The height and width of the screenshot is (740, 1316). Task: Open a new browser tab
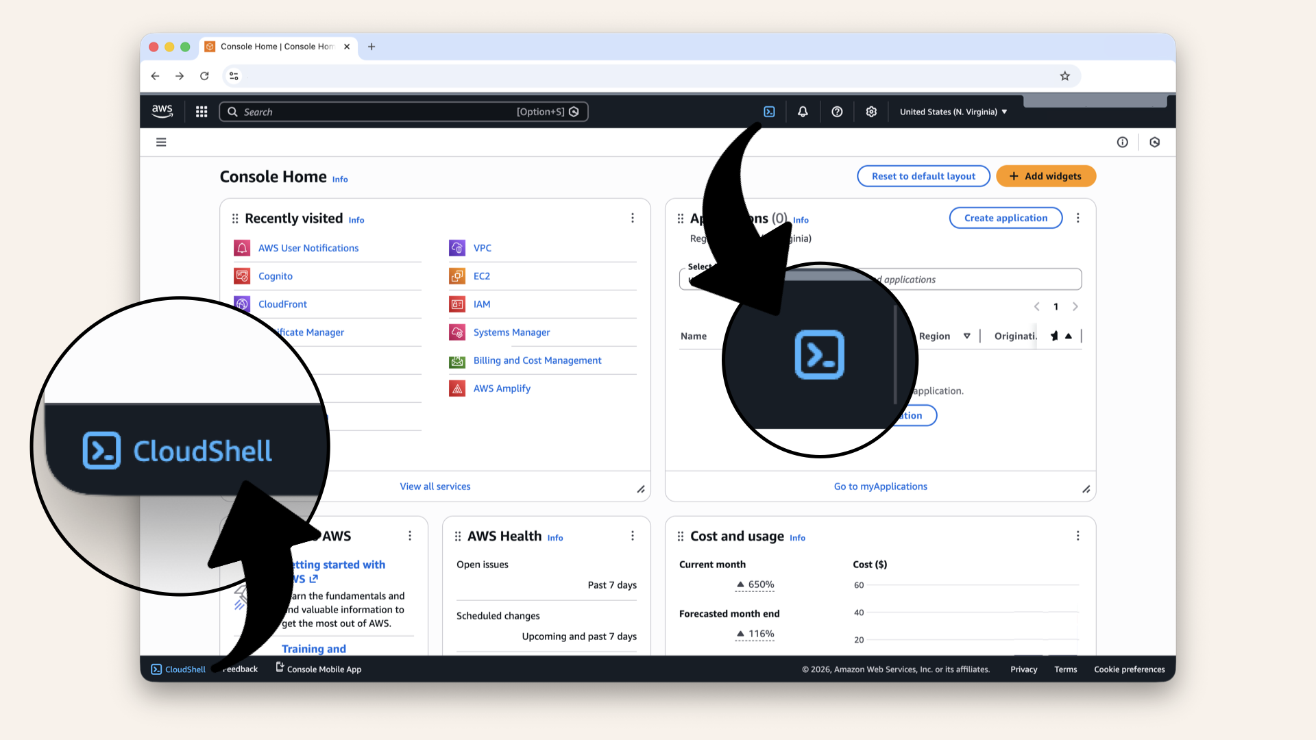pos(371,47)
